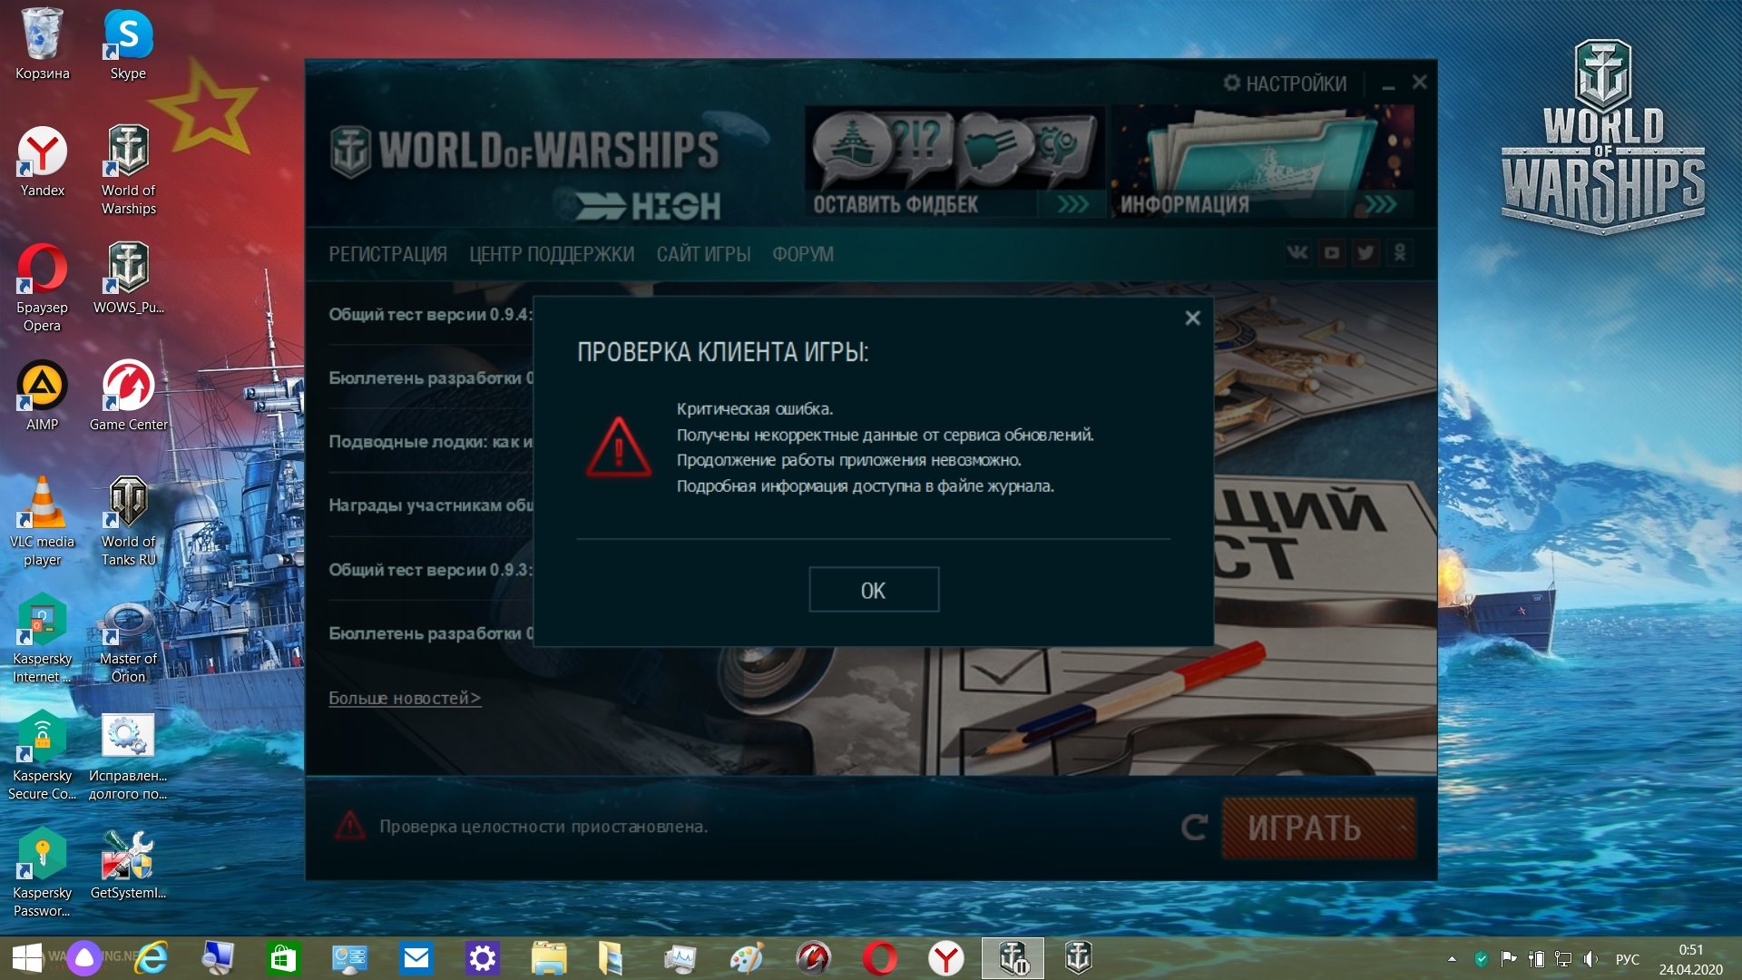
Task: Click the HIGH client quality badge
Action: pyautogui.click(x=649, y=207)
